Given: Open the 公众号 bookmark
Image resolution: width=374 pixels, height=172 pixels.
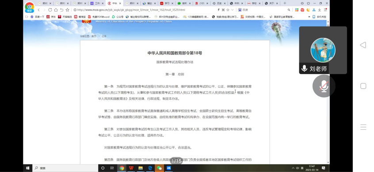Looking at the screenshot, I should [118, 17].
